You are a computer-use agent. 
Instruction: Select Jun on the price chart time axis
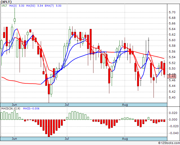tap(14, 105)
